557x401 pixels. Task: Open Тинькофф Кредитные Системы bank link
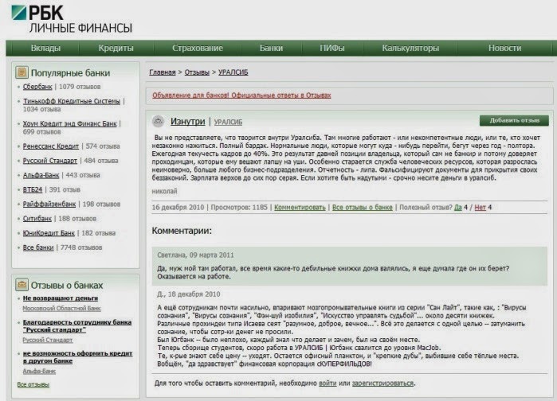72,101
